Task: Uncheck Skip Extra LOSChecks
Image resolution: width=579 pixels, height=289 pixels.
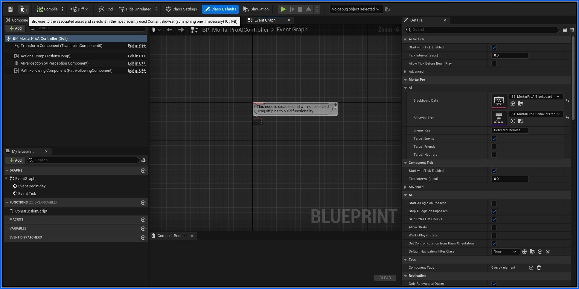Action: [x=494, y=219]
